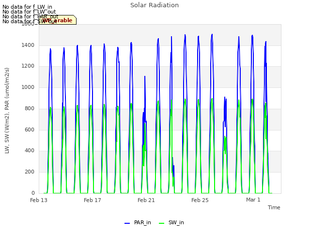Click the y-axis title LW, SW, PAR
Viewport: 310px width, 232px height.
coord(7,111)
